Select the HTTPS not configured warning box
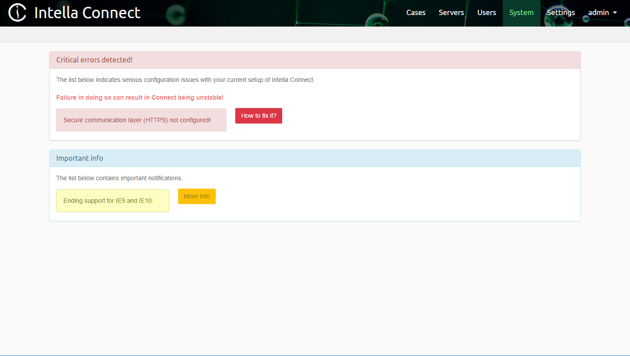This screenshot has height=356, width=630. [x=141, y=120]
